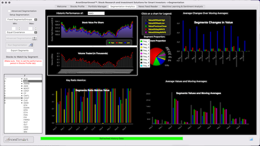260x146 pixels.
Task: Click the AroniSmart logo button
Action: click(x=19, y=140)
